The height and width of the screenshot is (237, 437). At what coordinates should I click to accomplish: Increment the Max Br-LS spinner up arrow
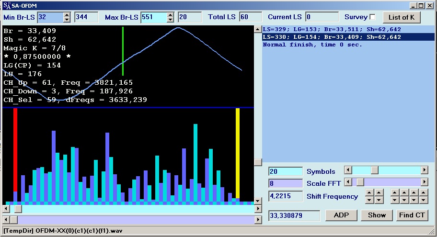click(170, 15)
